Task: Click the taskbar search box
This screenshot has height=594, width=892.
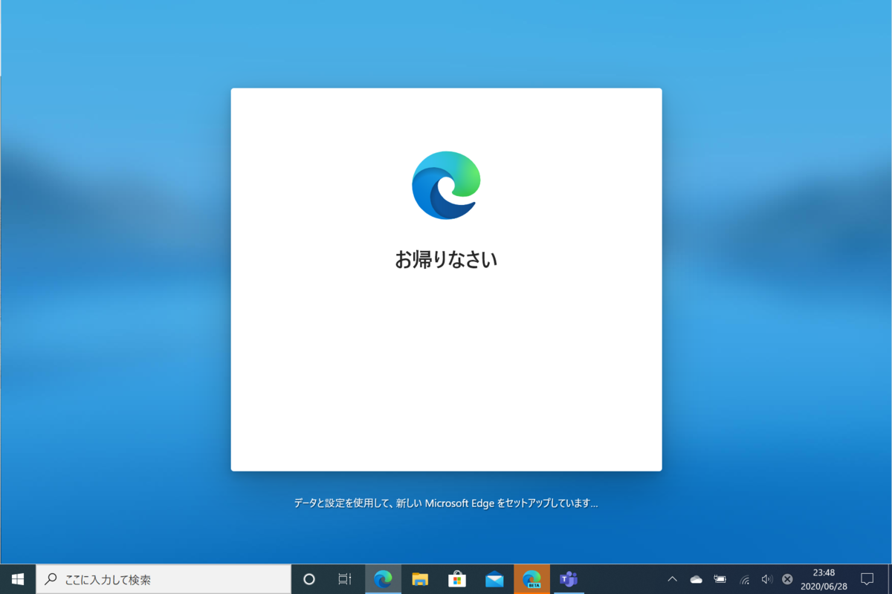Action: [x=164, y=579]
